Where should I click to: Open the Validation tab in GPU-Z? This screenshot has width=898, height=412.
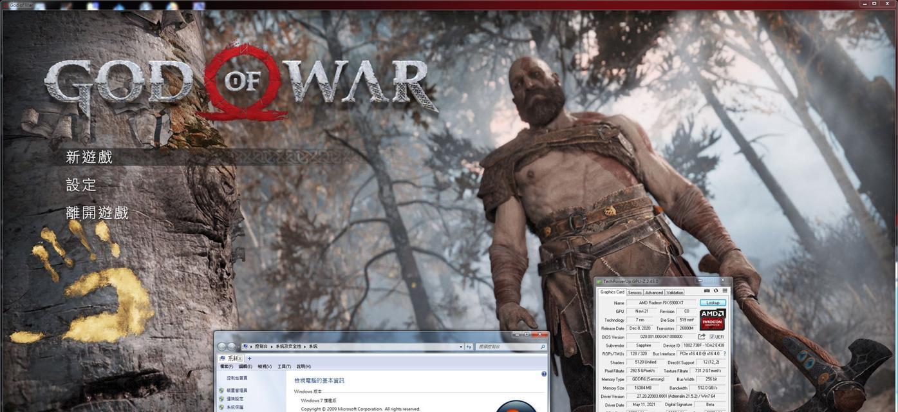pos(675,293)
